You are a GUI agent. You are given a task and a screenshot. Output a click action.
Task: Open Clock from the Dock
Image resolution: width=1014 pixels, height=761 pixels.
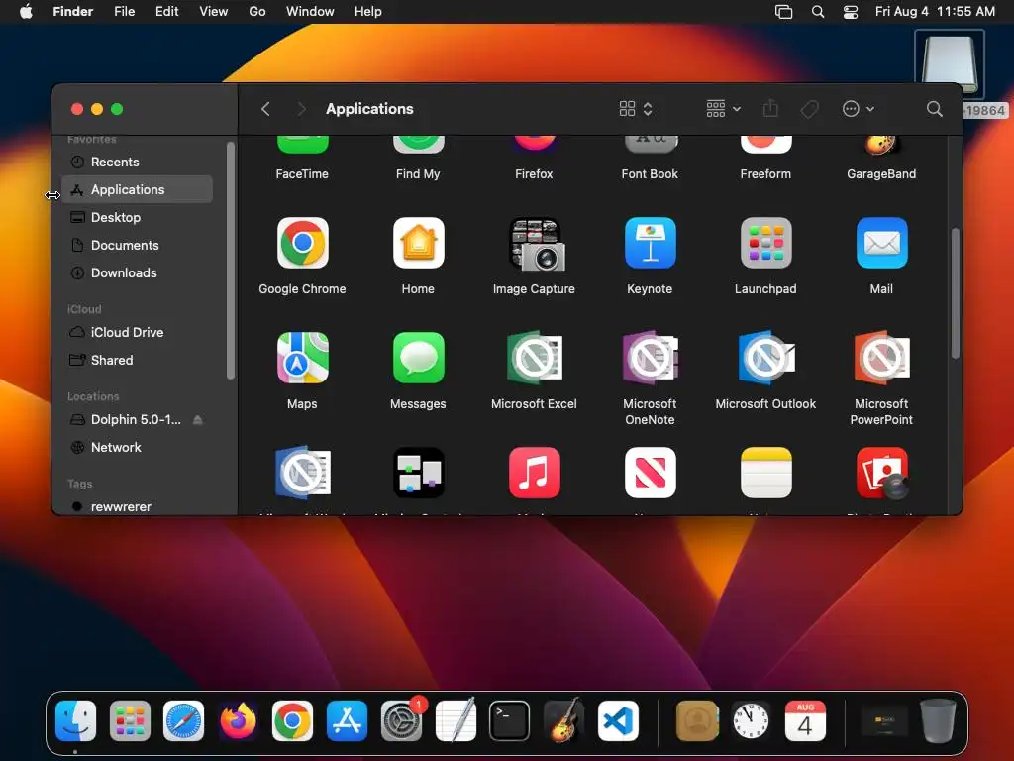(751, 721)
